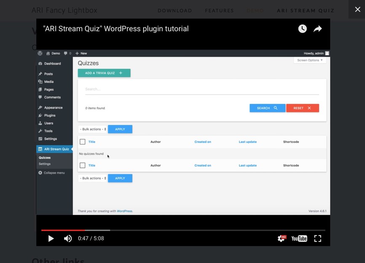Open Comments in the sidebar
This screenshot has width=365, height=263.
pyautogui.click(x=50, y=97)
